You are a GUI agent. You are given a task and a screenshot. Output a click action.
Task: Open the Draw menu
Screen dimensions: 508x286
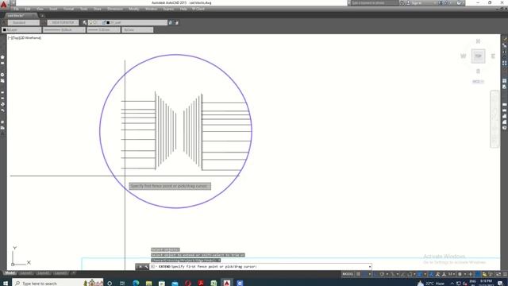point(97,9)
